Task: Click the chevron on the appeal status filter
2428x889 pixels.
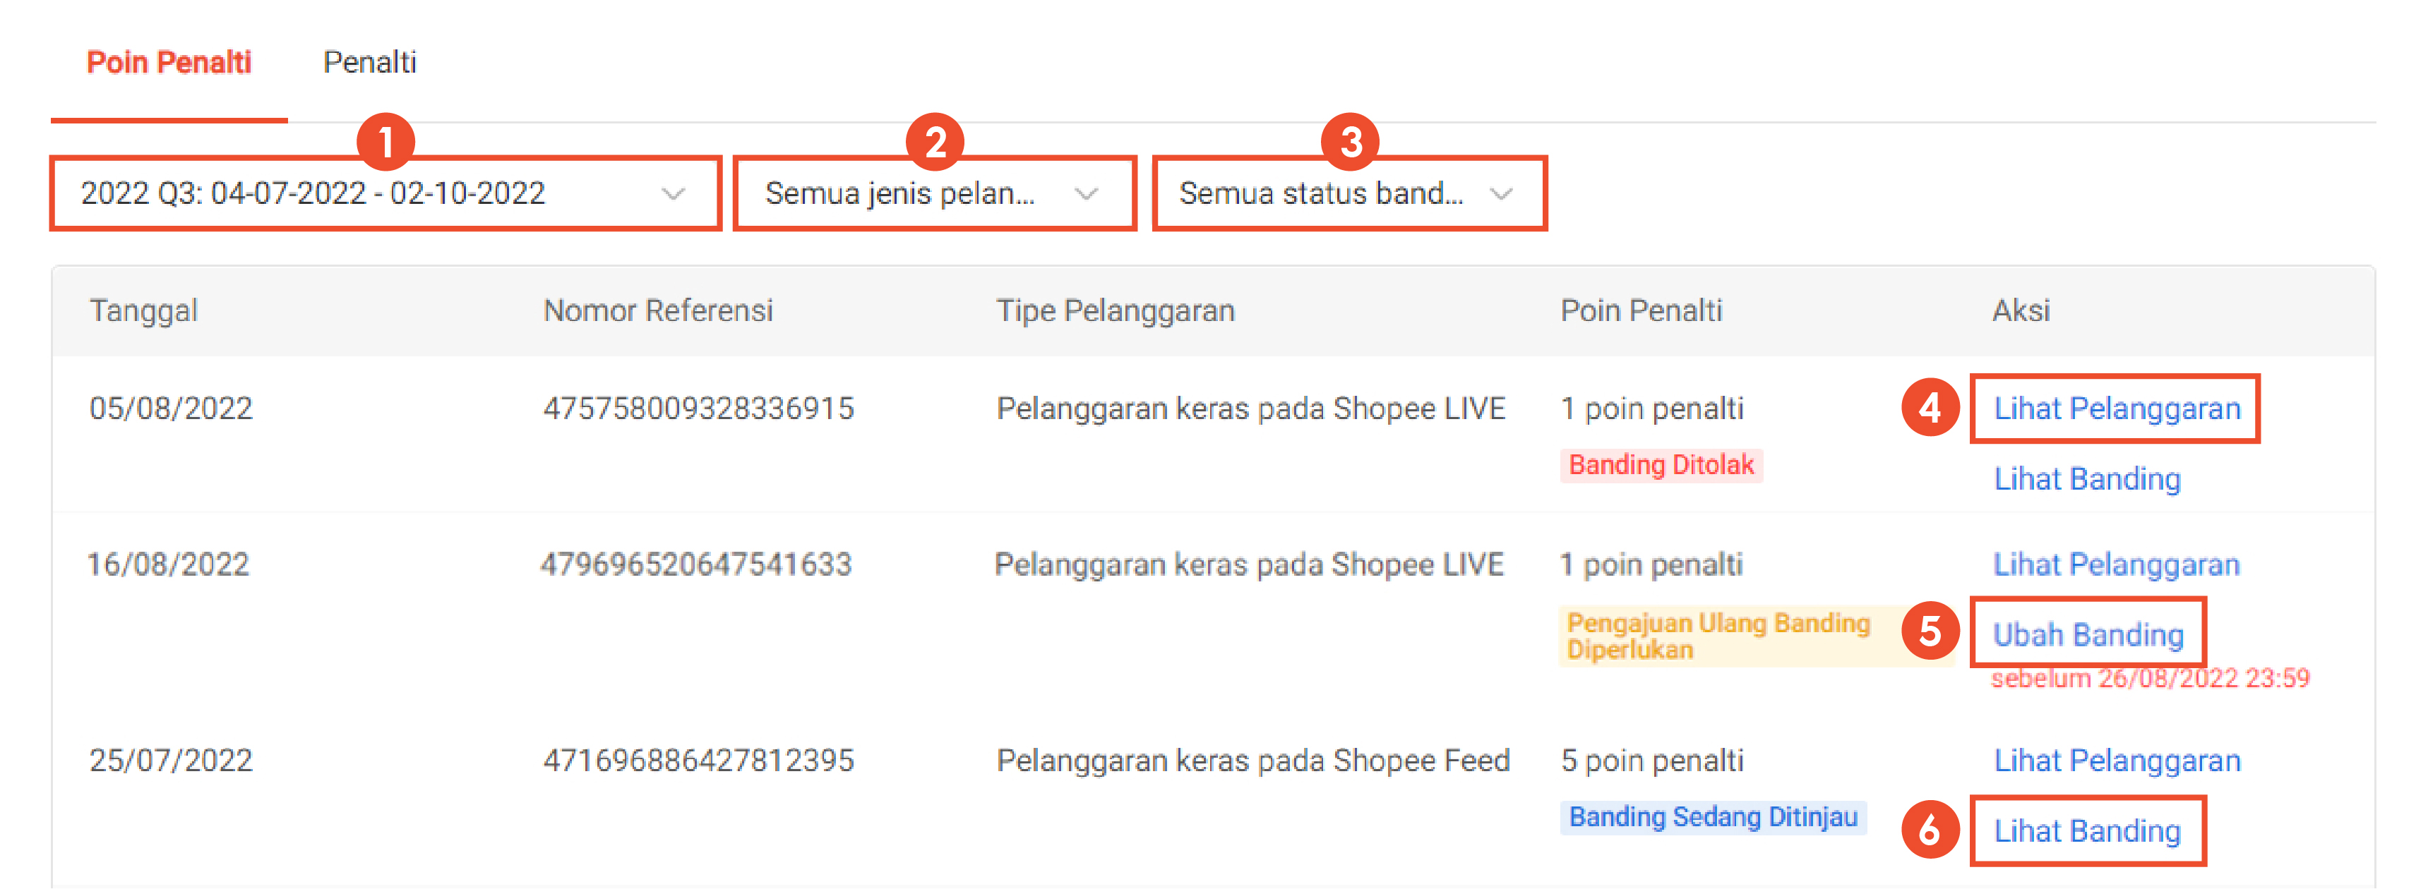Action: click(x=1502, y=195)
